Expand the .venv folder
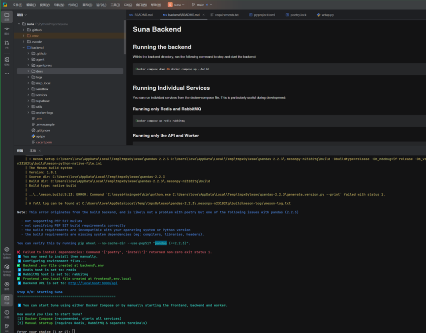426x333 pixels. pos(24,36)
